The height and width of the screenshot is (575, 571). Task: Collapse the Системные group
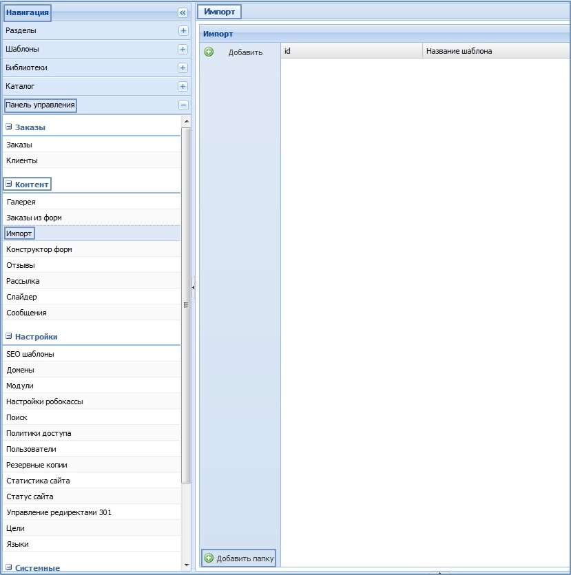(x=9, y=568)
